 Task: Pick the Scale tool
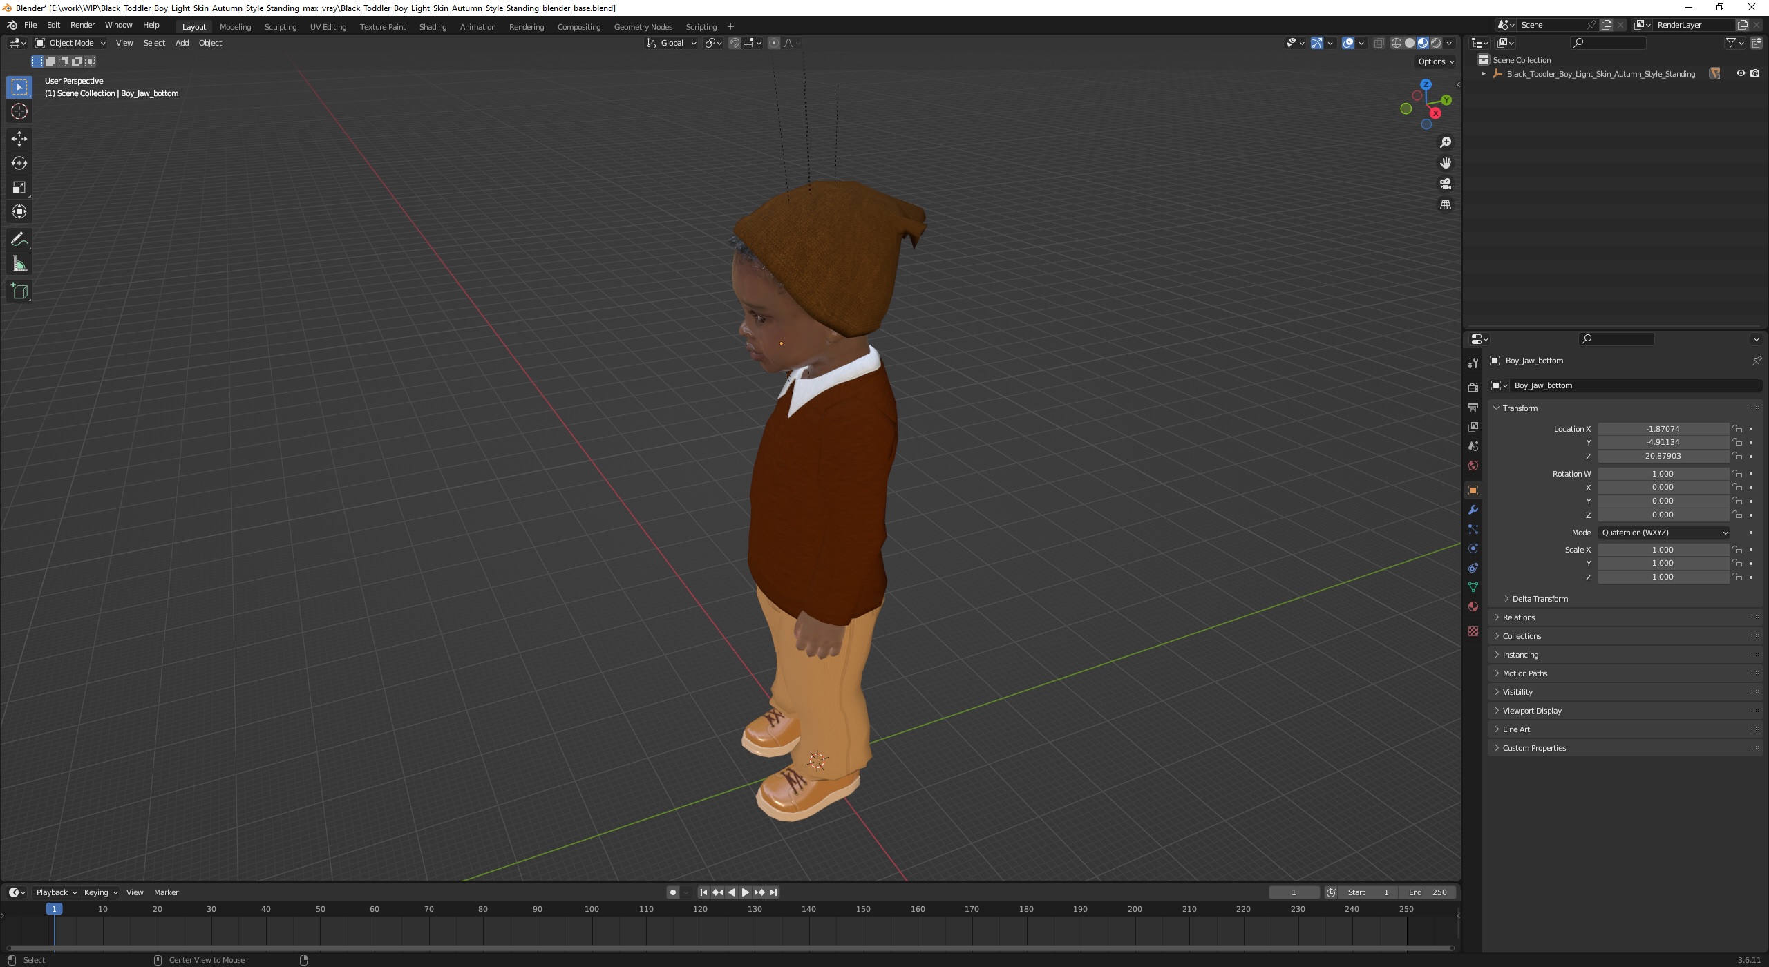[x=19, y=187]
